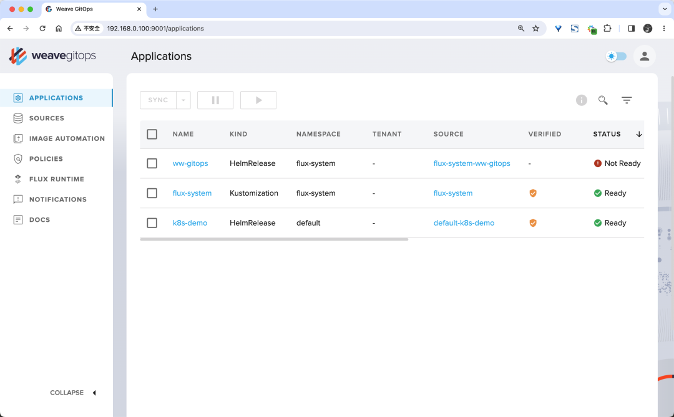Click the table's horizontal scrollbar
Viewport: 674px width, 417px height.
[x=274, y=239]
